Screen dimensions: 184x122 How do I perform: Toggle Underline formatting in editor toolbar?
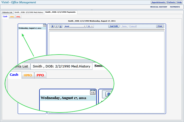tap(60, 26)
